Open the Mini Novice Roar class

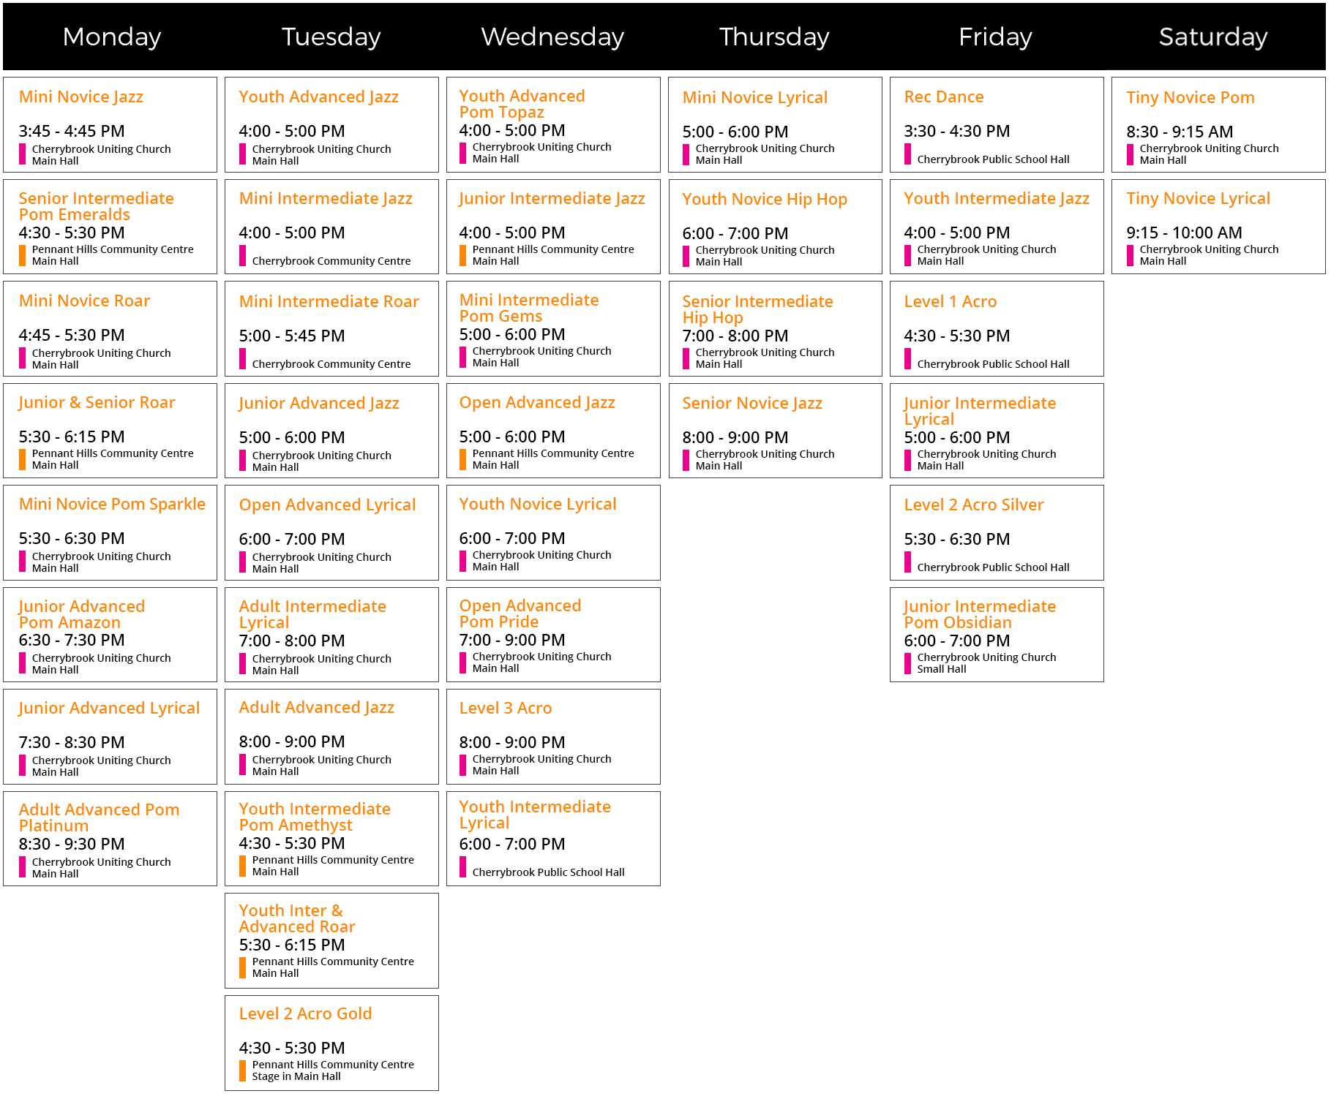tap(110, 329)
